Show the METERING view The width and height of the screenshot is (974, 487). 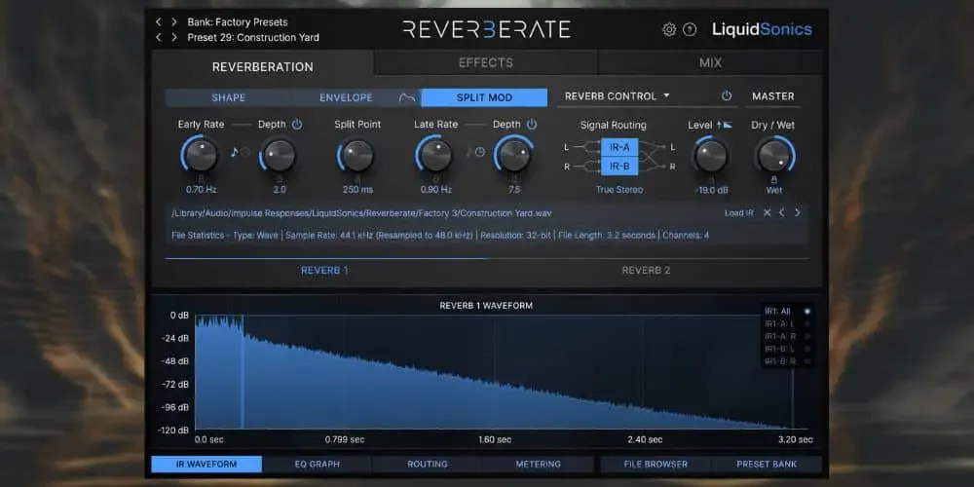538,464
